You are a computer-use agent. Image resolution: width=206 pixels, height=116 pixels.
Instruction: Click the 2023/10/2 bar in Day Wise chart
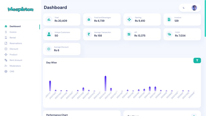pyautogui.click(x=150, y=89)
